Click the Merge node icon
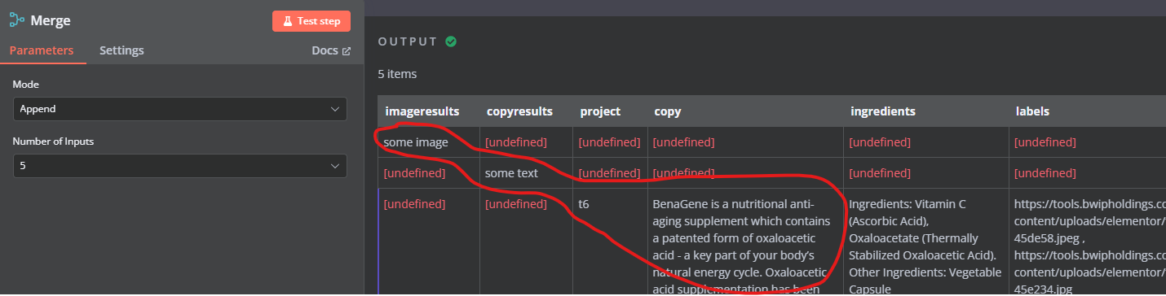The image size is (1166, 296). pos(16,21)
